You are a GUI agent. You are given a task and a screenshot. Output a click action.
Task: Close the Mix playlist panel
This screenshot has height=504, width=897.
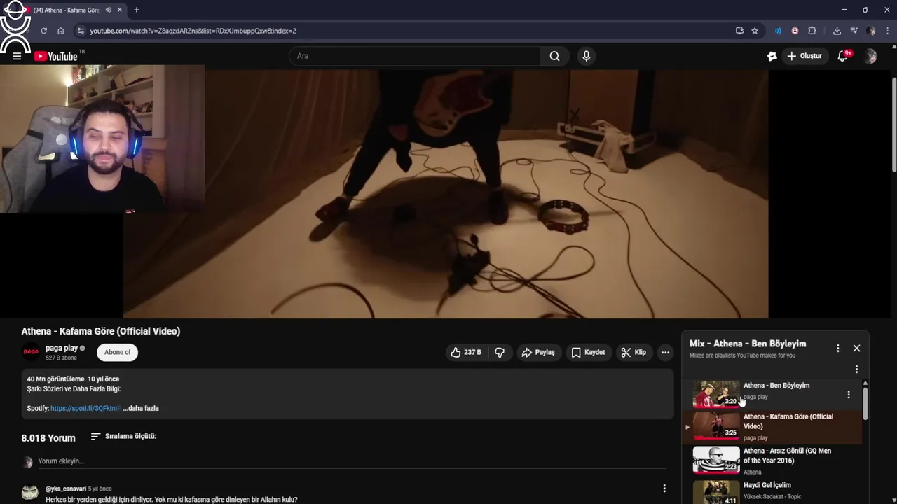click(x=856, y=348)
